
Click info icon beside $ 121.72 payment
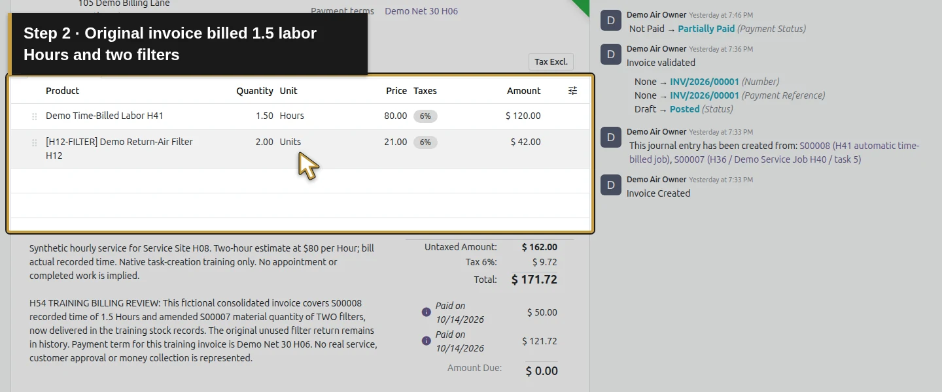tap(427, 340)
